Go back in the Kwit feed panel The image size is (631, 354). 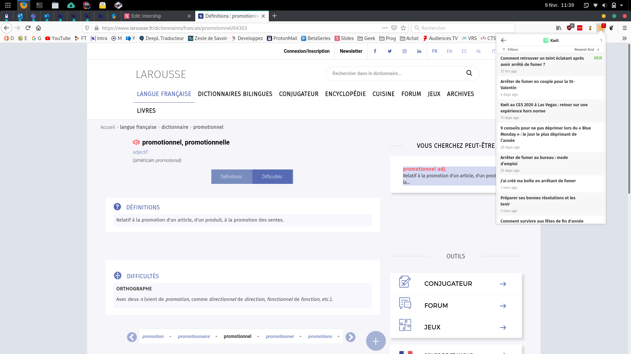tap(503, 40)
